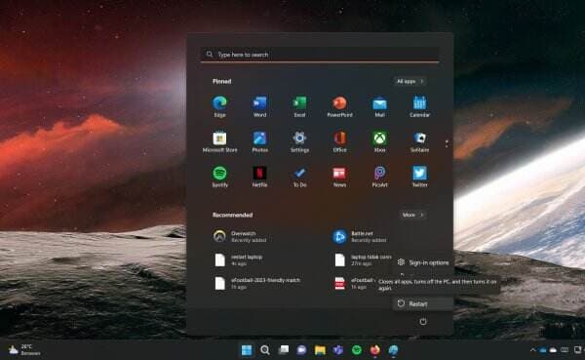This screenshot has width=585, height=360.
Task: Launch the Photos app
Action: pyautogui.click(x=259, y=141)
